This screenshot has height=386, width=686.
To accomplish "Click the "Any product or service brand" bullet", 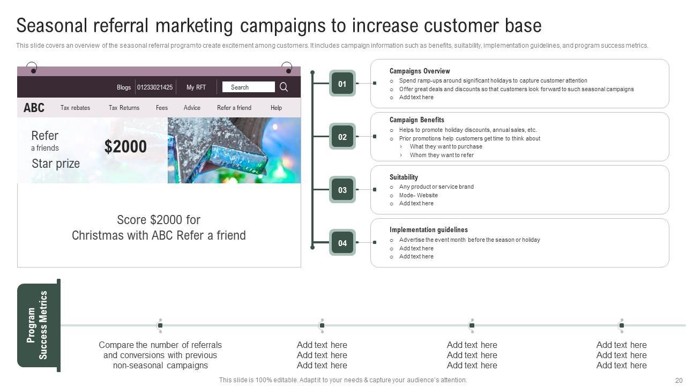I will tap(436, 187).
